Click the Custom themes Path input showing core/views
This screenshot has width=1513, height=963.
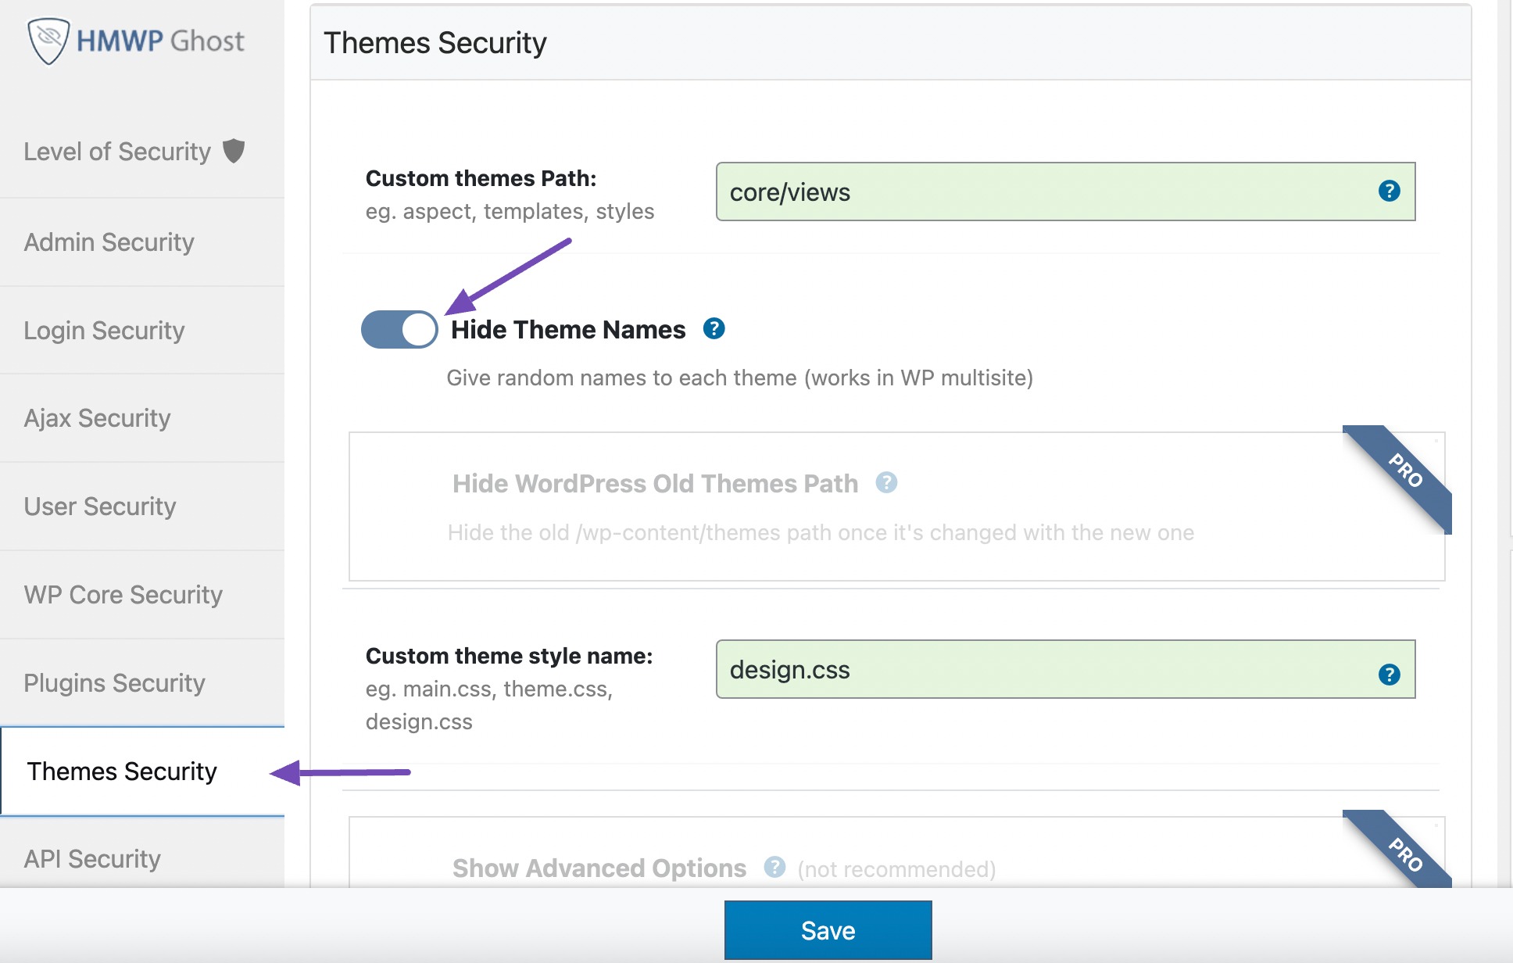point(1016,192)
